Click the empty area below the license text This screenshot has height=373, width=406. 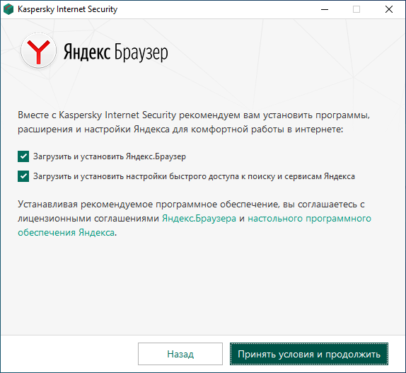tap(203, 285)
